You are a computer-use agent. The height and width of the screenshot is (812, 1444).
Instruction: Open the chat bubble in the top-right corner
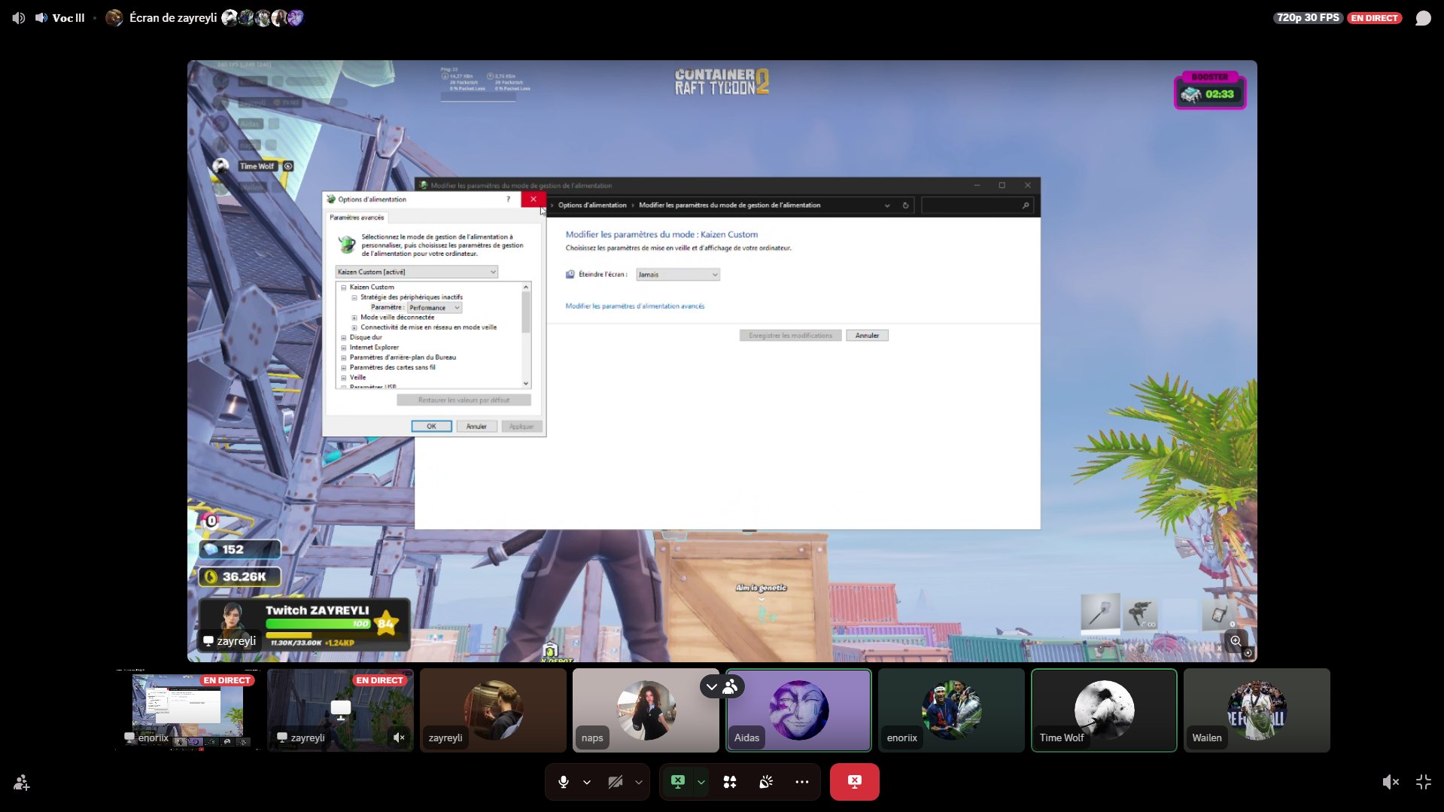point(1423,18)
